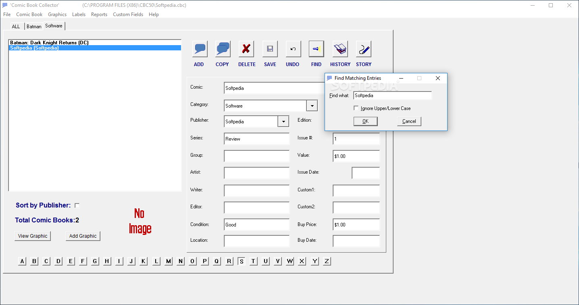The width and height of the screenshot is (579, 305).
Task: Select the Softpedia (Softpedia) list entry
Action: [x=95, y=48]
